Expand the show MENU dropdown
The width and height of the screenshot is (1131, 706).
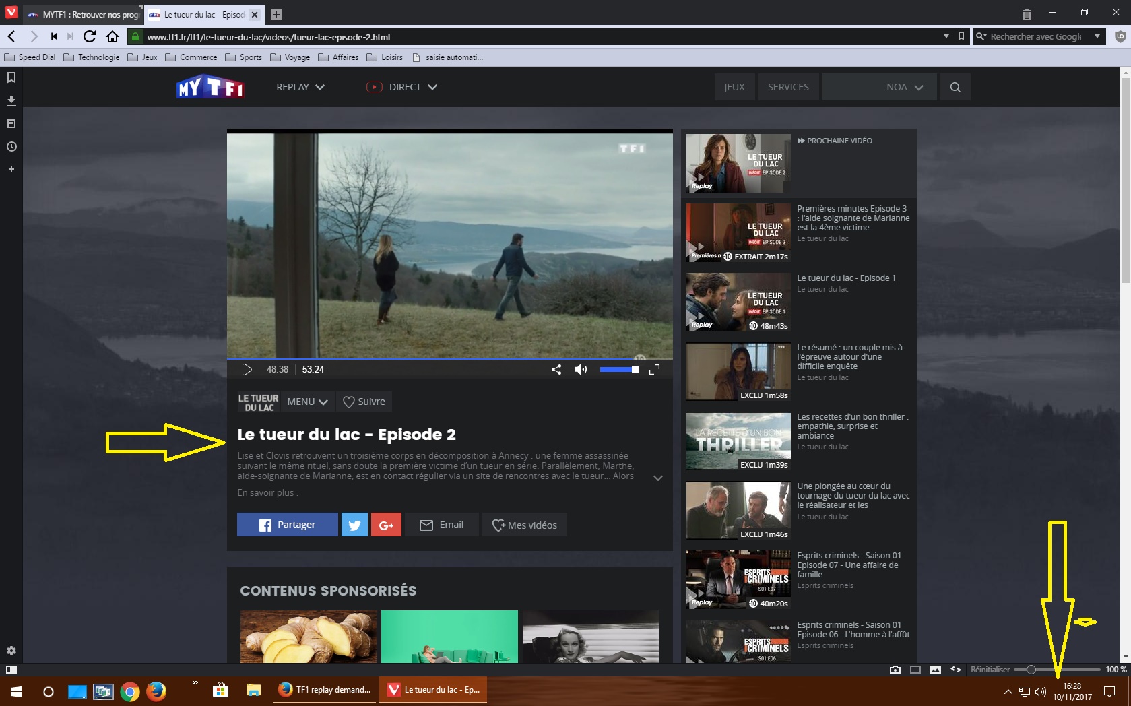[x=307, y=402]
